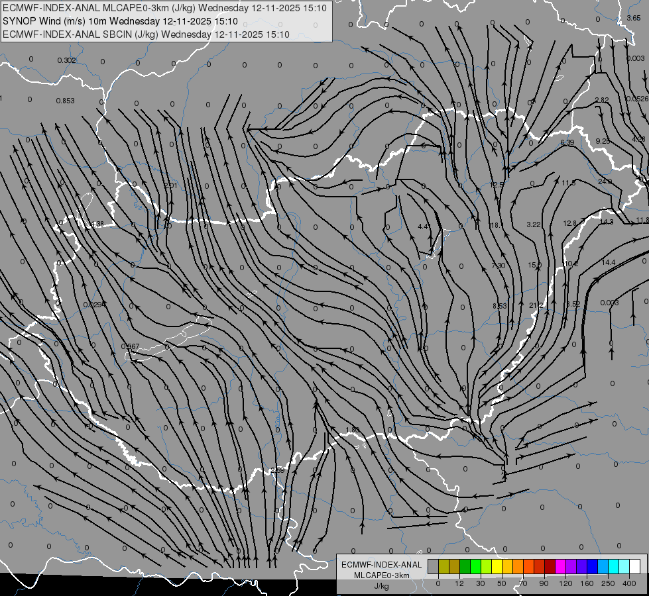Pick the pure blue legend swatch
The width and height of the screenshot is (649, 596).
click(592, 566)
